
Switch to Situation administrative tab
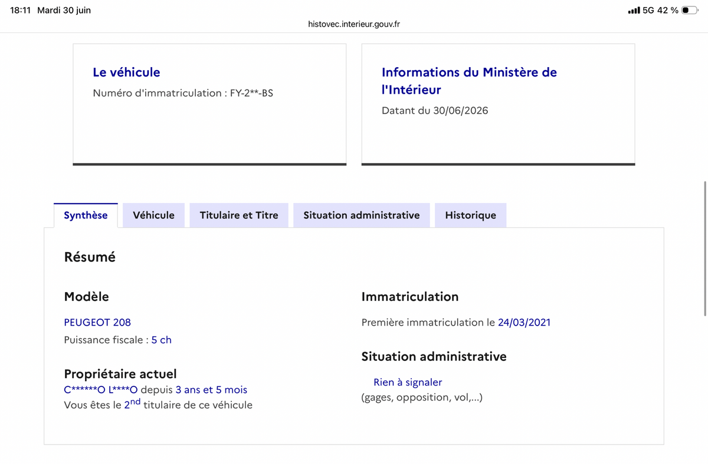tap(362, 216)
